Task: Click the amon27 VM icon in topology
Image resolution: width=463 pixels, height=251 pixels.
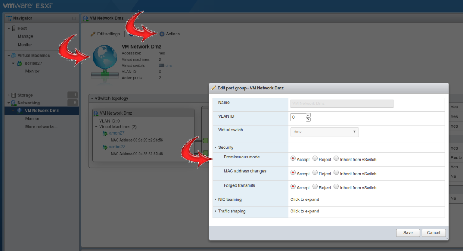Action: click(x=105, y=133)
